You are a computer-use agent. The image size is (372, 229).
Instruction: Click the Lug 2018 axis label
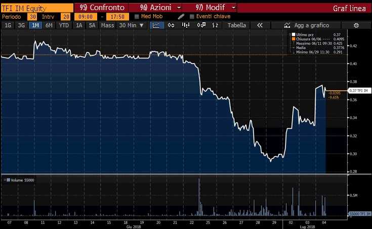(308, 227)
